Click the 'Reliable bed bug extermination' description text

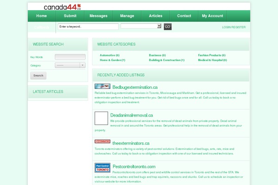pyautogui.click(x=171, y=98)
